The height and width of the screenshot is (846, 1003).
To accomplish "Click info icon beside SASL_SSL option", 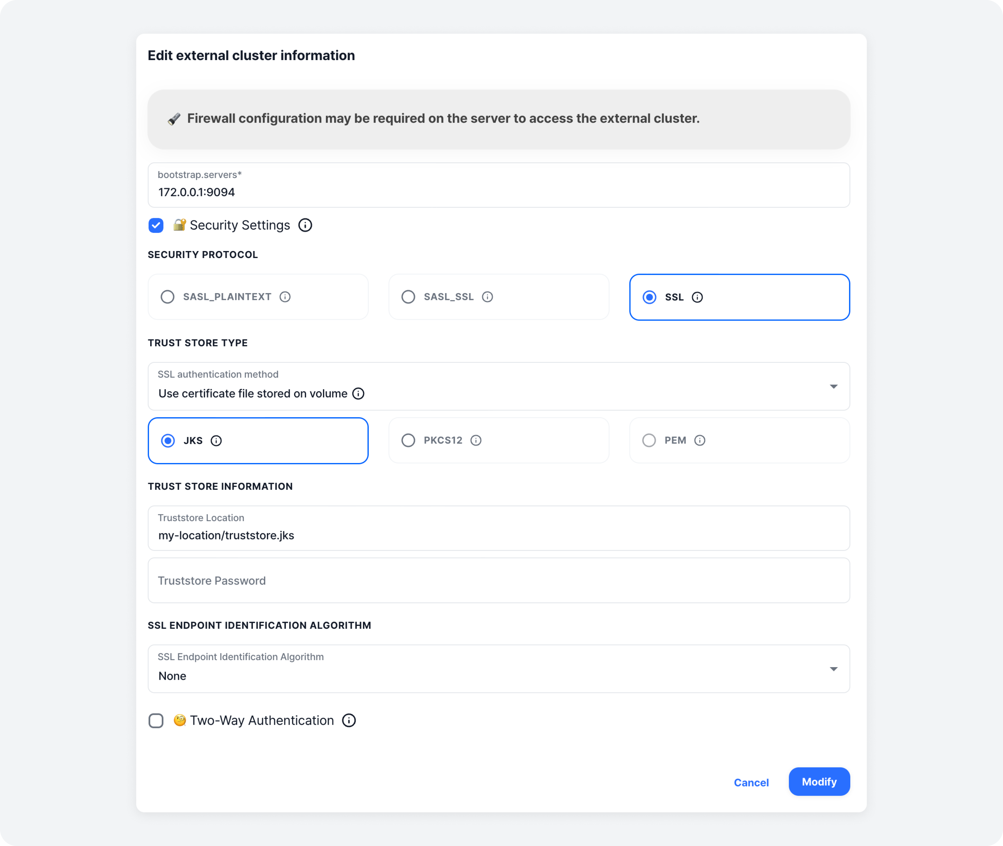I will (487, 297).
